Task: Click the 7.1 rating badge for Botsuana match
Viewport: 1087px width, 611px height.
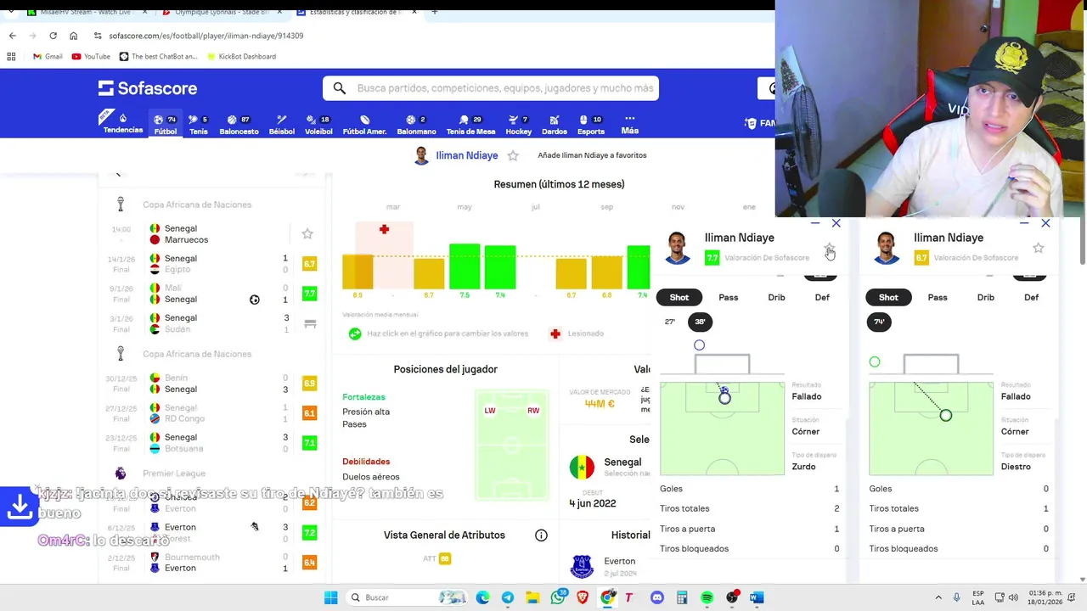Action: tap(309, 443)
